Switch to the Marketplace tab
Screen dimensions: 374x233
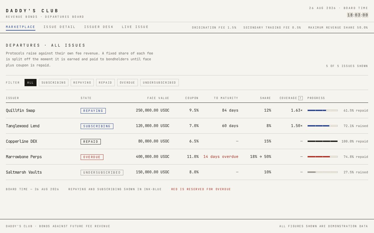pos(20,27)
